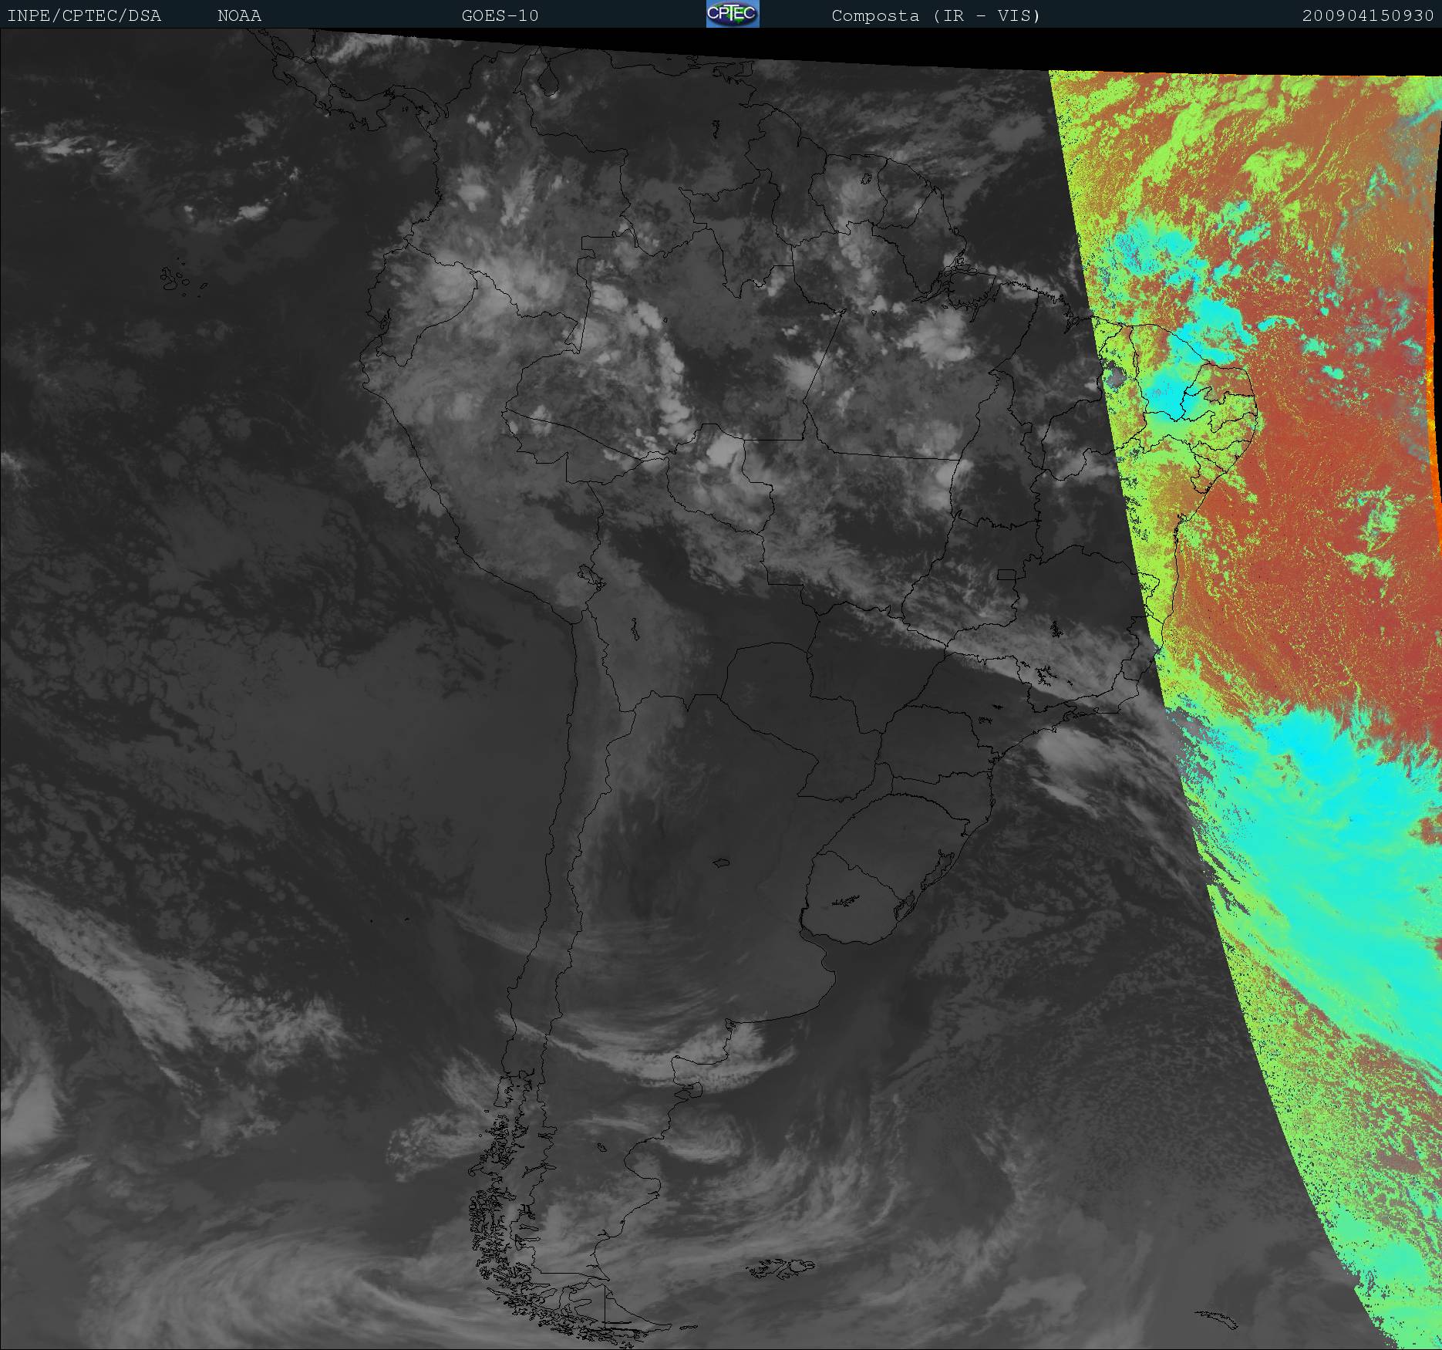Select the INPE/CPTEC/DSA header text
The height and width of the screenshot is (1350, 1442).
[x=84, y=15]
